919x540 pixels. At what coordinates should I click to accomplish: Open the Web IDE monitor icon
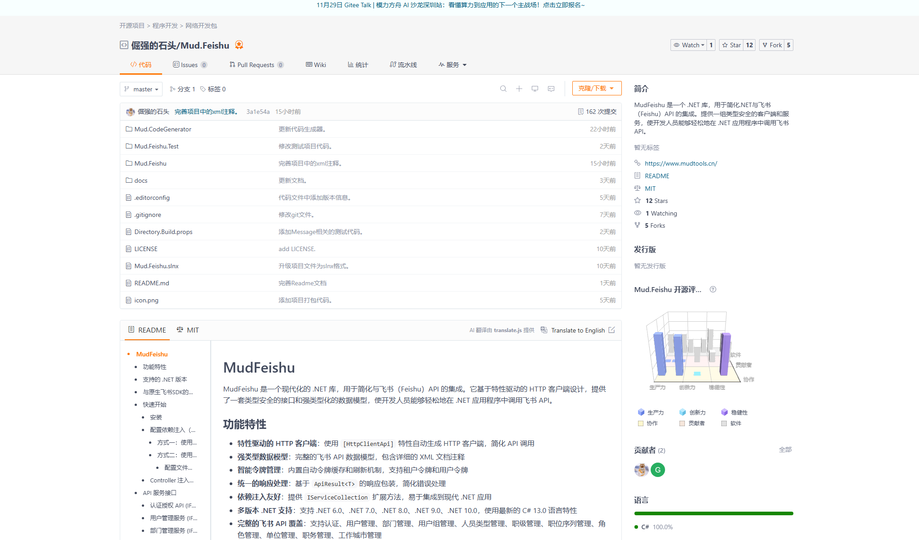[535, 89]
